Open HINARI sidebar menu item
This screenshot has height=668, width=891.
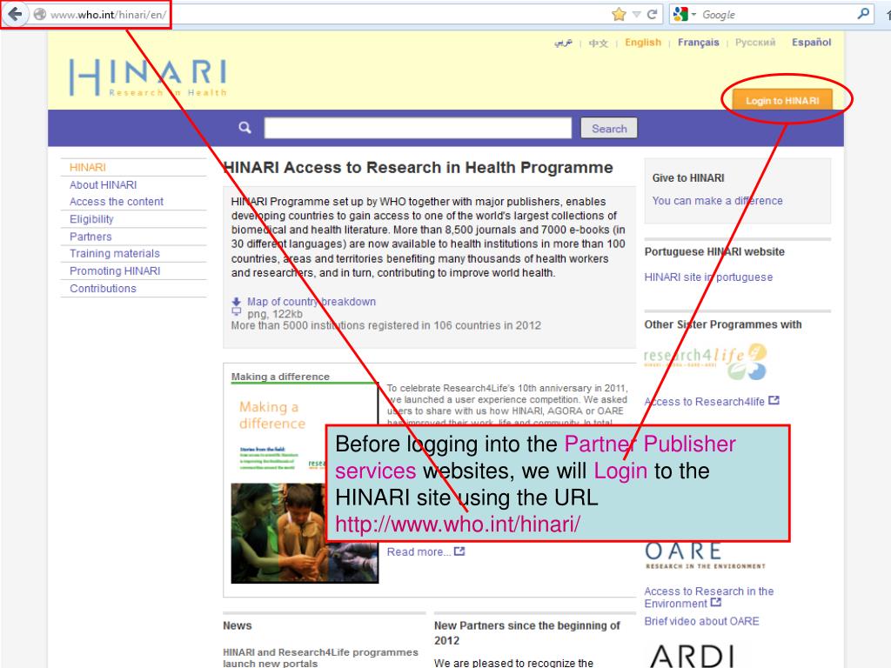click(x=88, y=167)
